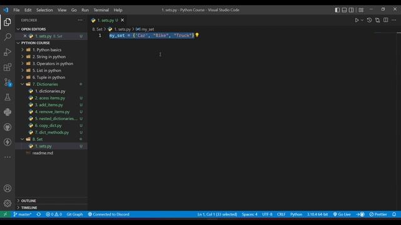Click Go Live in status bar
Image resolution: width=401 pixels, height=225 pixels.
click(342, 214)
